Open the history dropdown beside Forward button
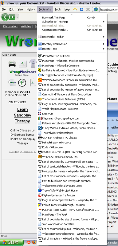 [17, 17]
